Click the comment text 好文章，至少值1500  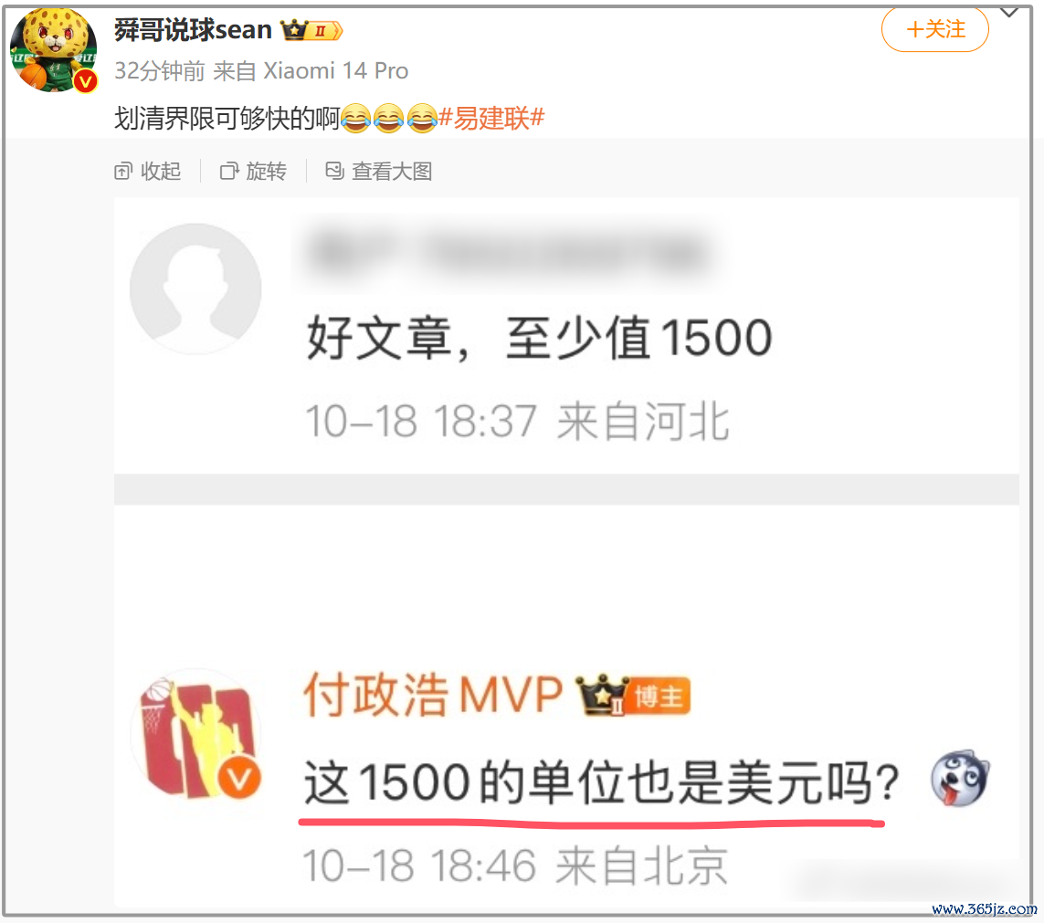point(539,338)
